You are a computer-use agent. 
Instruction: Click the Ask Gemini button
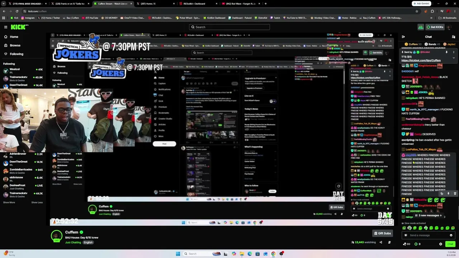click(x=421, y=4)
